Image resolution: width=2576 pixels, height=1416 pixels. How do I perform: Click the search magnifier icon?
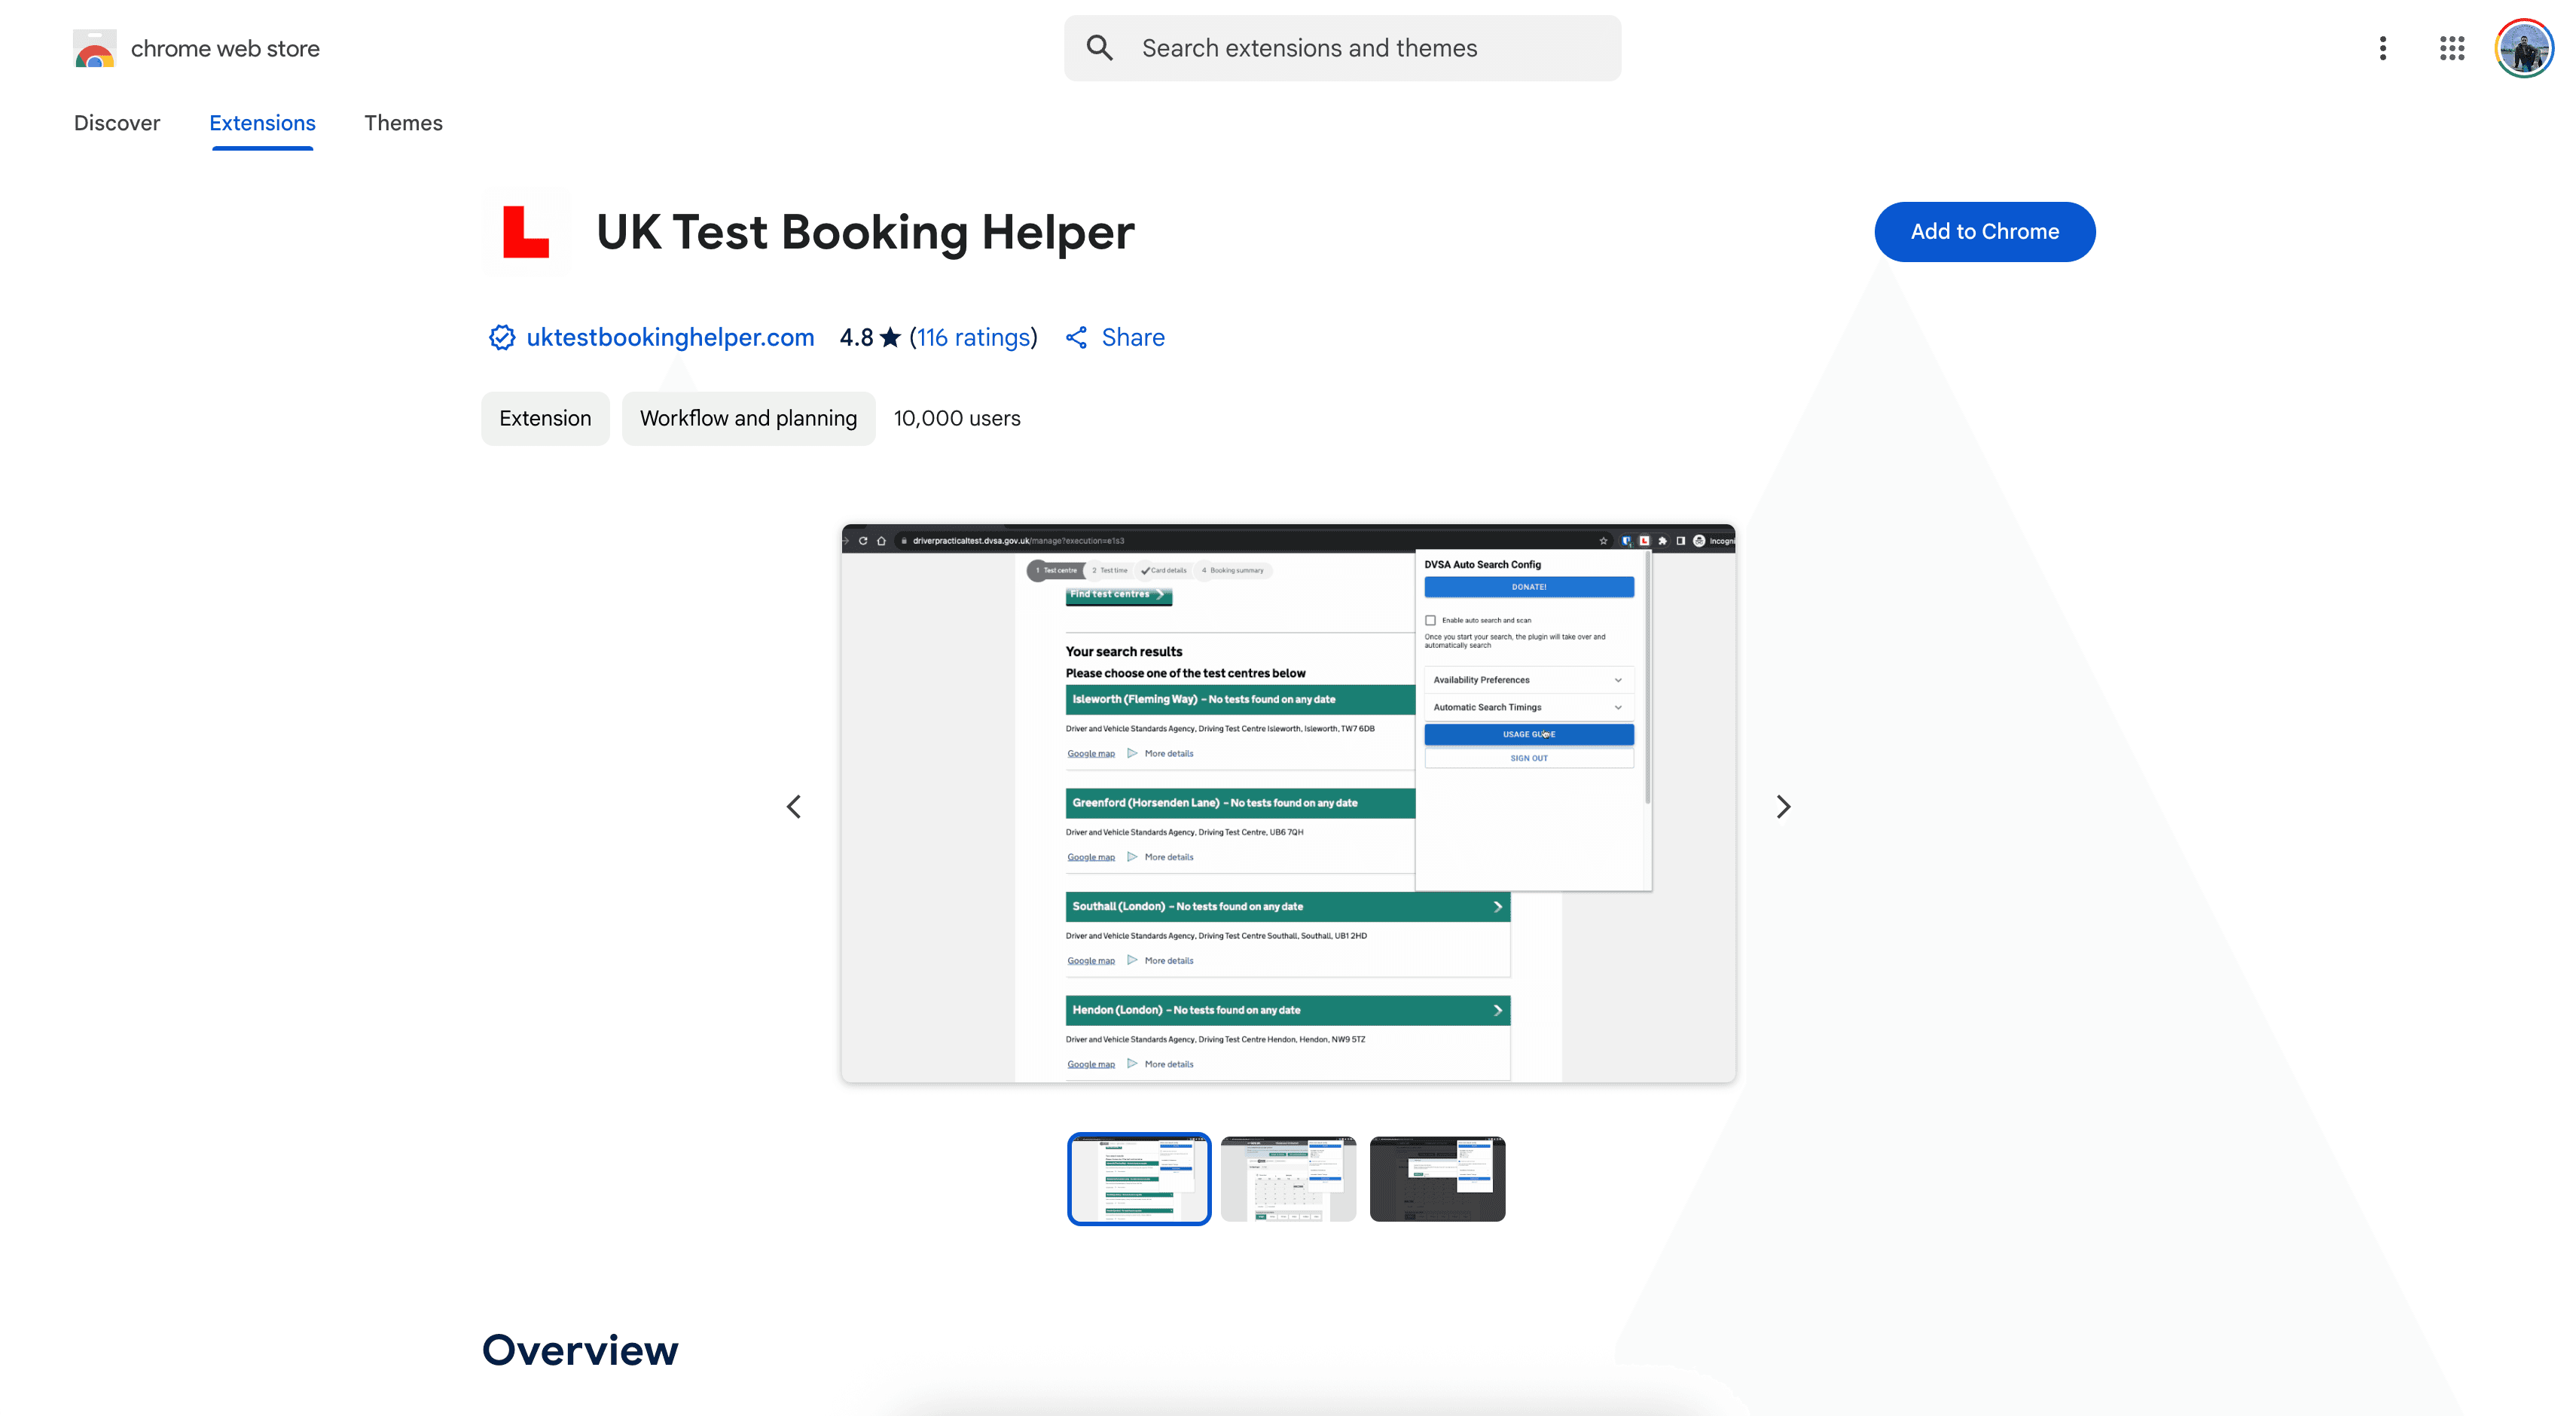(1099, 48)
